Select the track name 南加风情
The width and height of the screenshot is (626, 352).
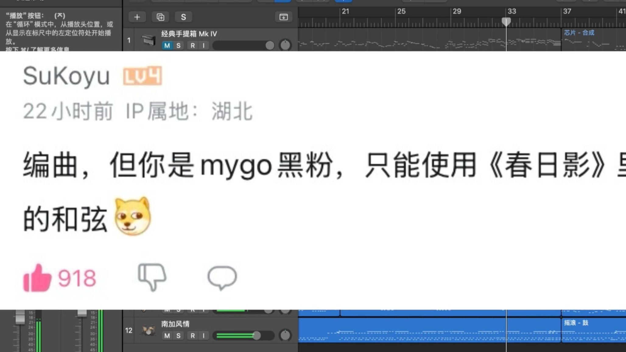tap(175, 324)
